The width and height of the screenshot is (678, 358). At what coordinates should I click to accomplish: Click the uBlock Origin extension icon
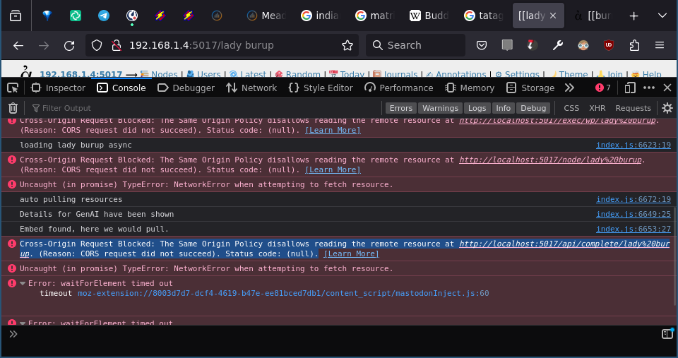(608, 45)
